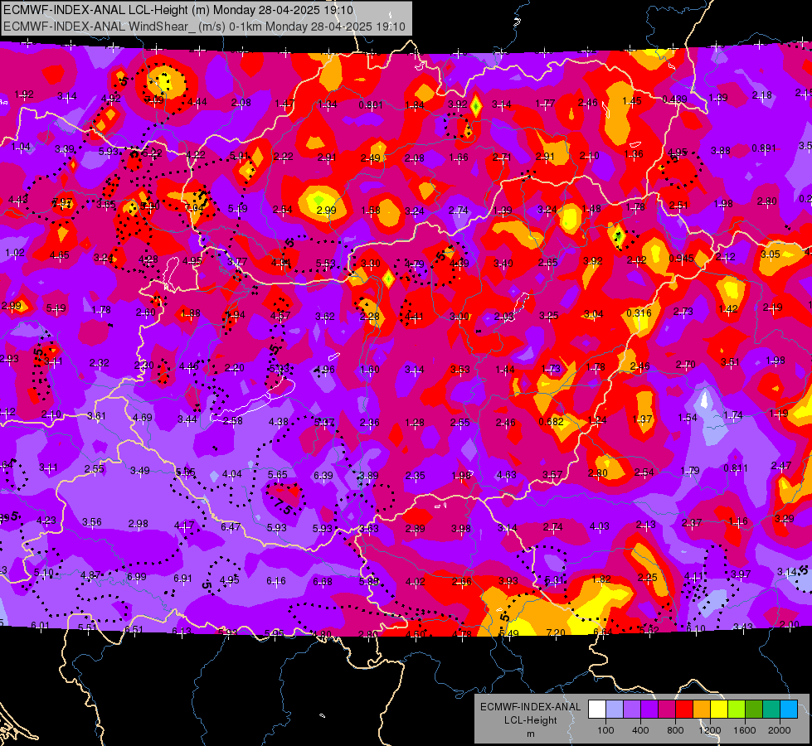The width and height of the screenshot is (812, 746).
Task: Click the wind shear value 3.53
Action: tap(459, 369)
